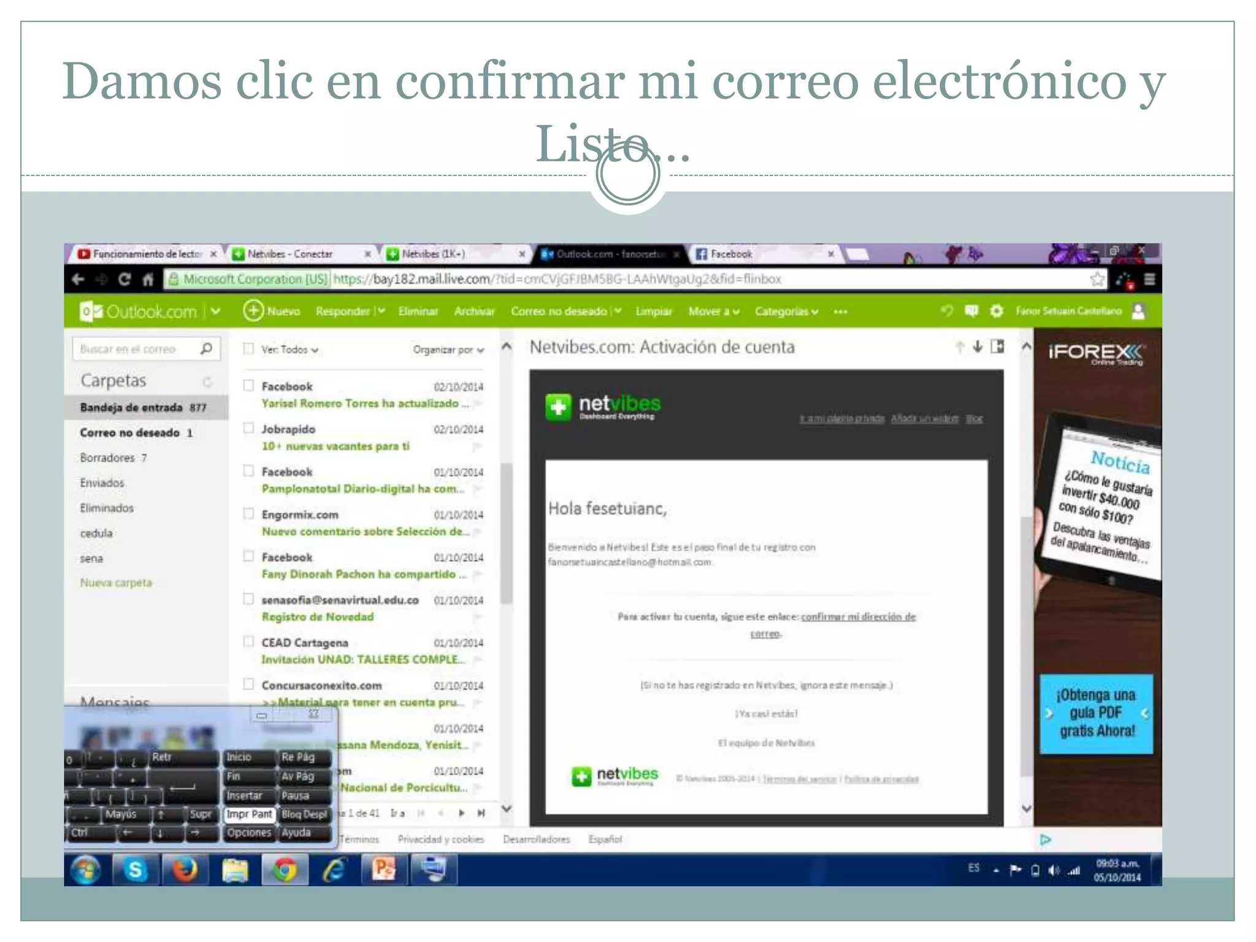Image resolution: width=1256 pixels, height=942 pixels.
Task: Click the search magnifier icon
Action: coord(207,348)
